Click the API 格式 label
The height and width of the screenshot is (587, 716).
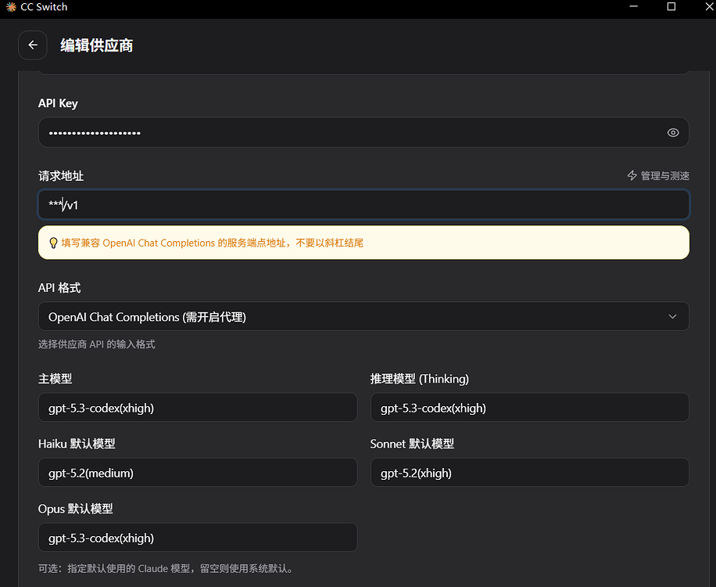(x=59, y=288)
